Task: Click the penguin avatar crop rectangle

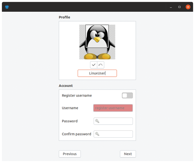Action: click(97, 36)
